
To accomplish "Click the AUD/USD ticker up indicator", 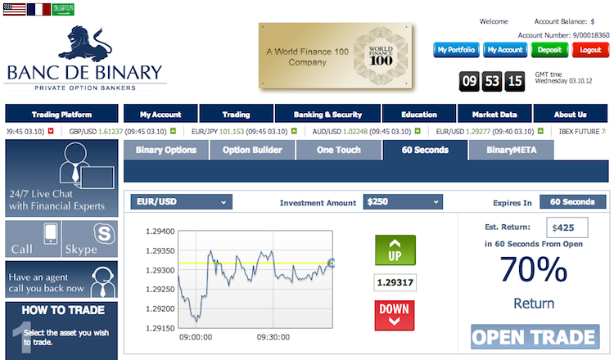I will [418, 132].
